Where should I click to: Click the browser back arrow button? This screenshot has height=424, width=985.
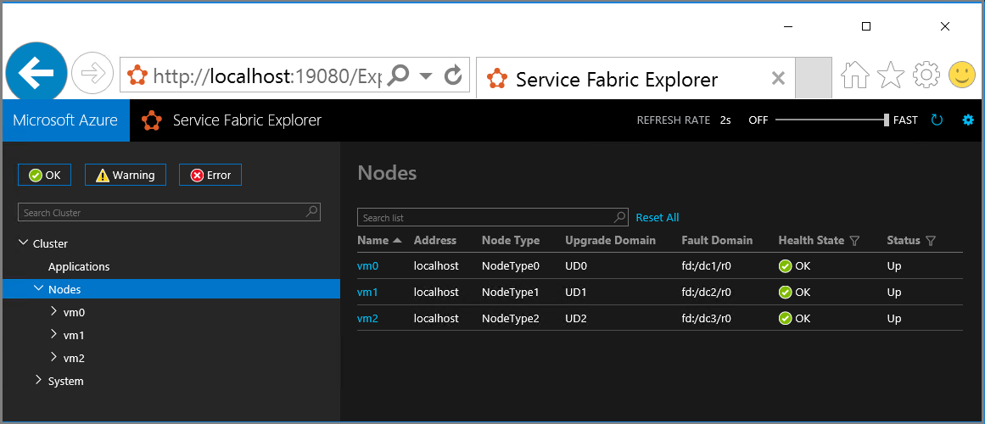(x=36, y=75)
